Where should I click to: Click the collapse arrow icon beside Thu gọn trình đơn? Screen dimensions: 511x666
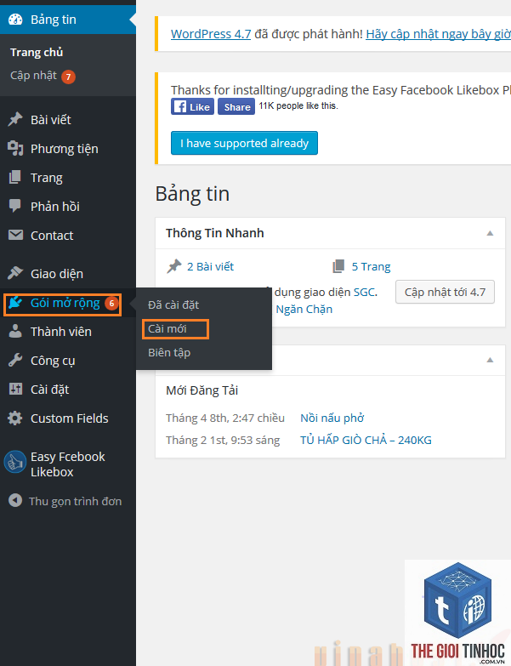(15, 500)
